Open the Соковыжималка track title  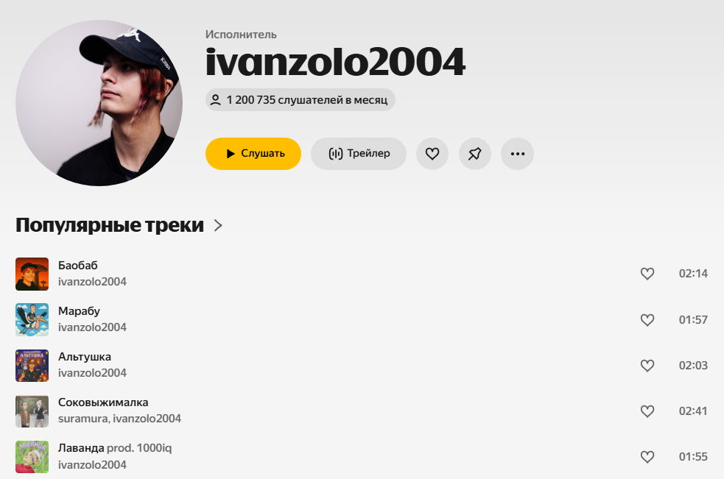[x=103, y=402]
